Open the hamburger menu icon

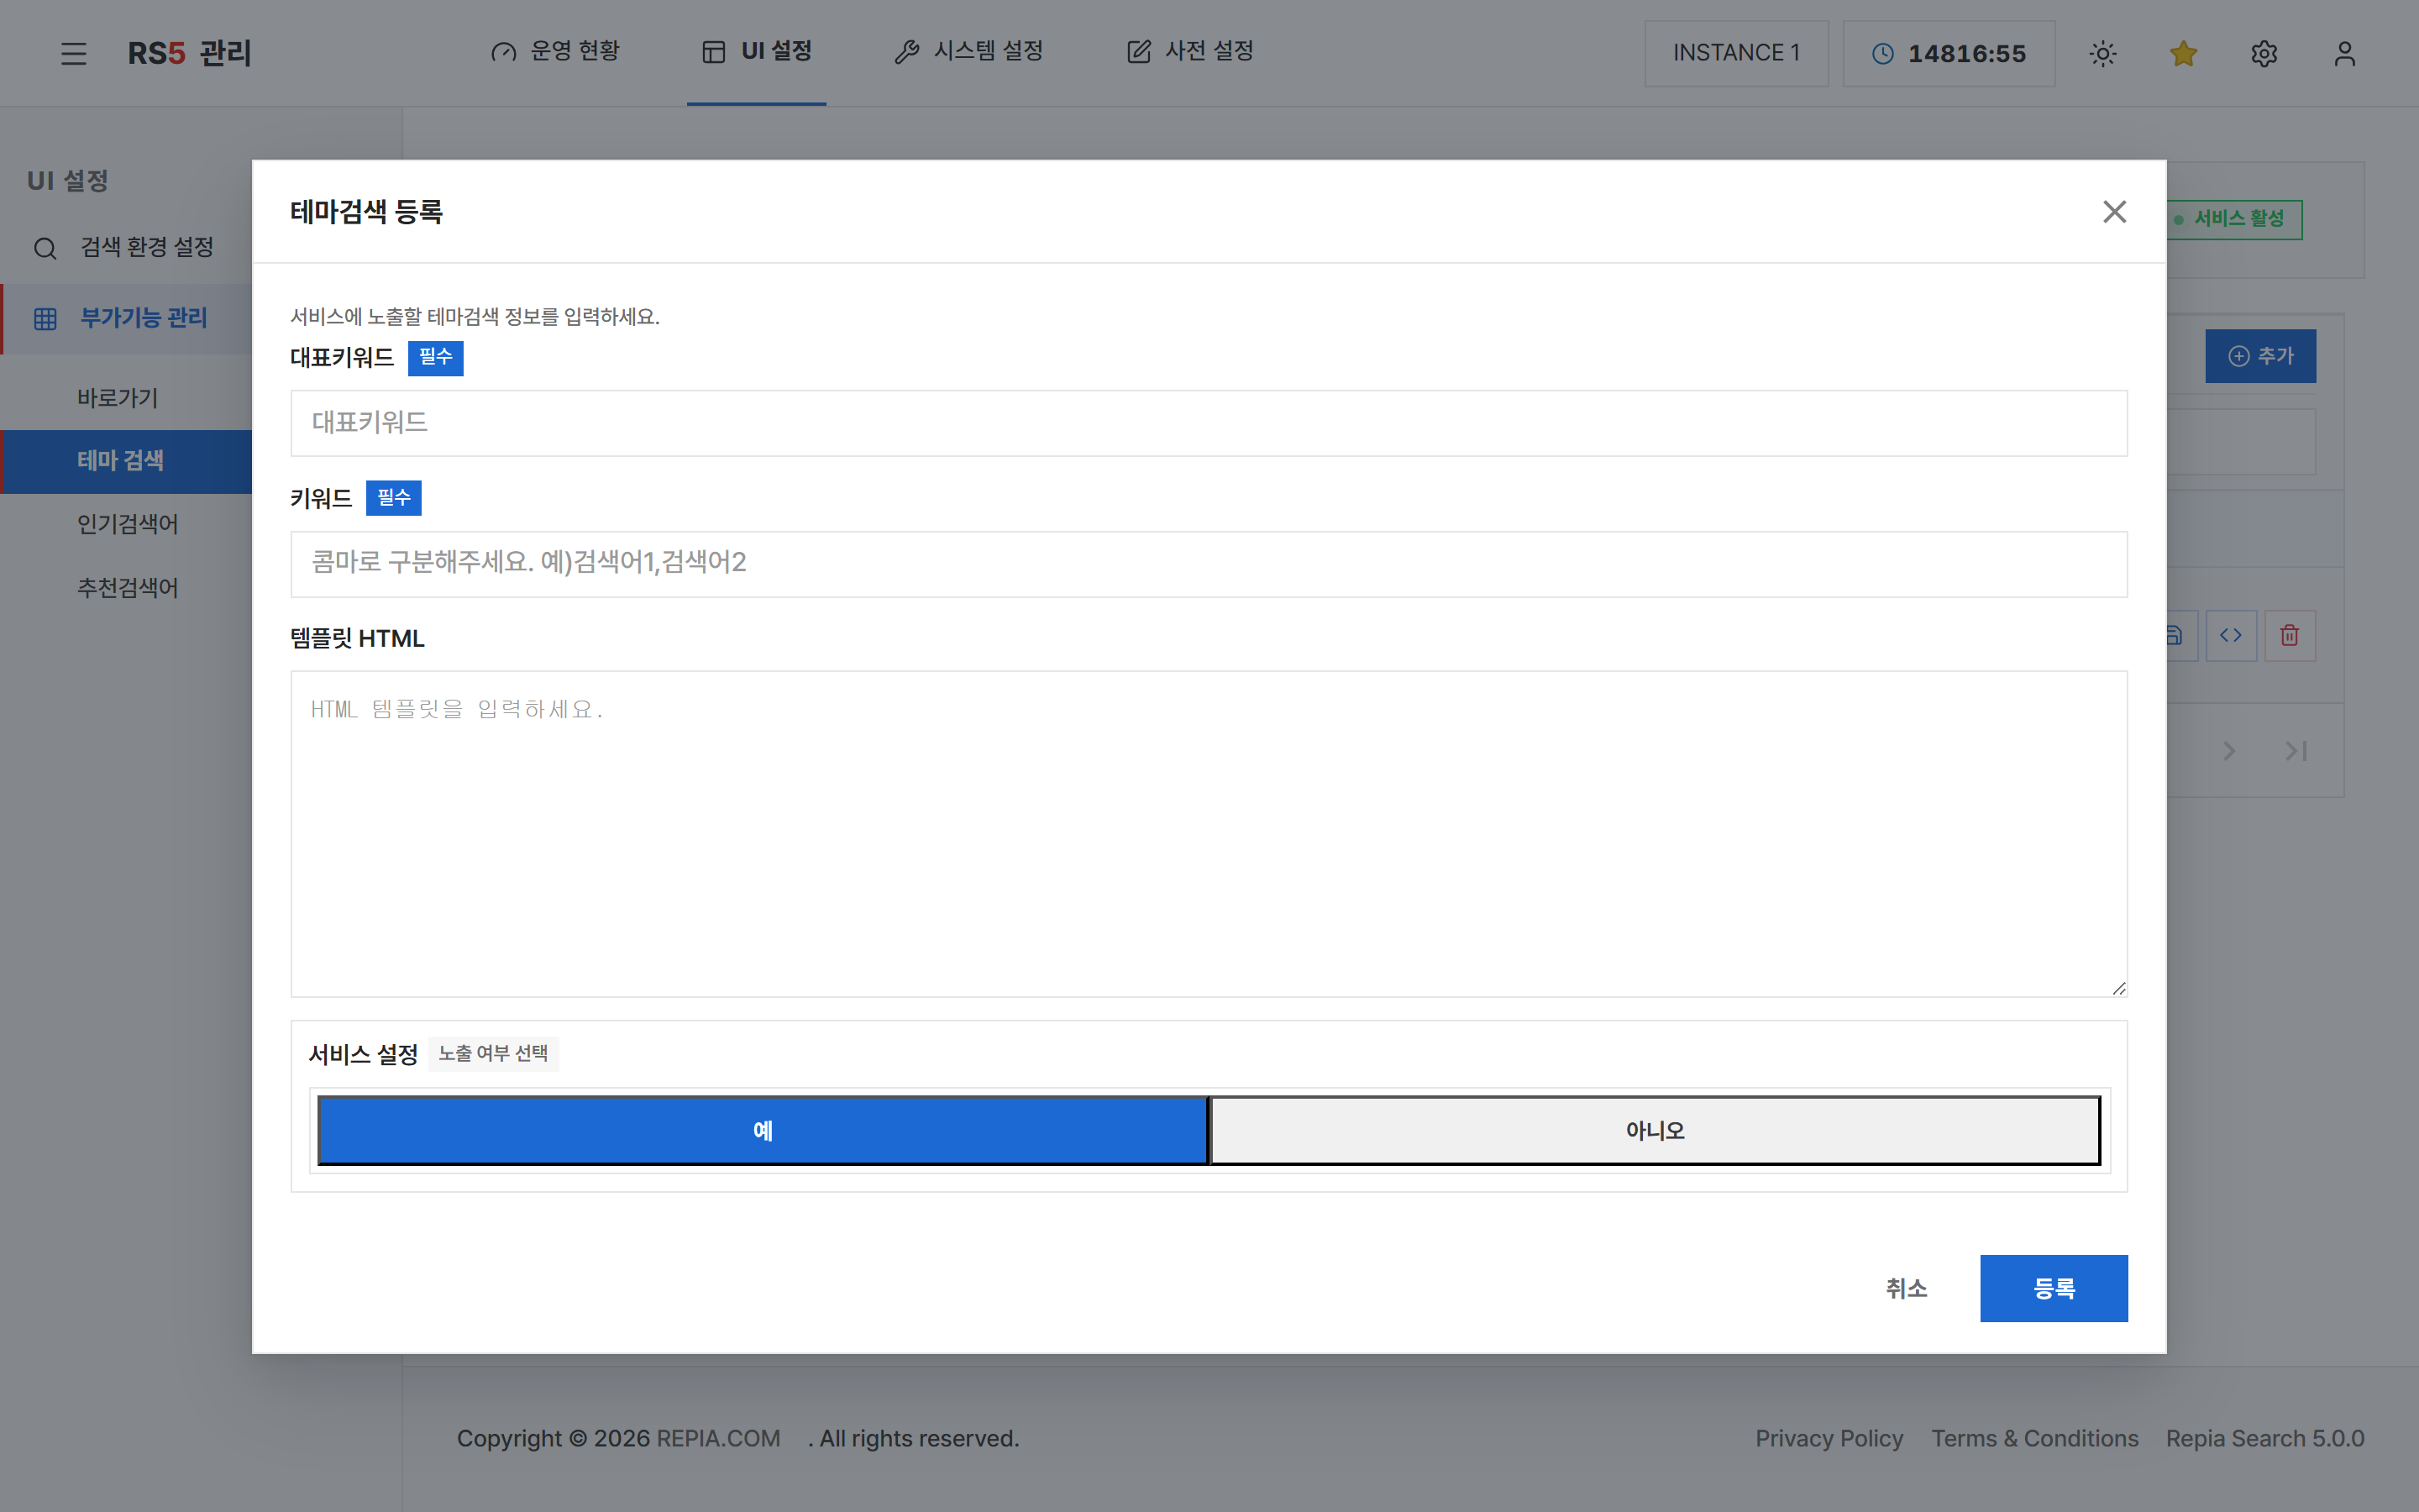pos(73,53)
